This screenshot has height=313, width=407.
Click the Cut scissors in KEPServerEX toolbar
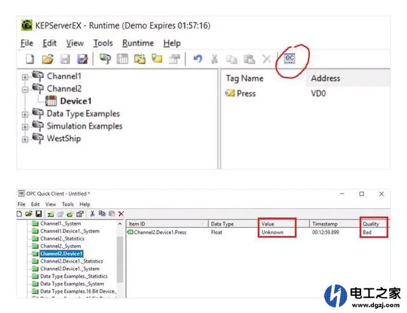[x=214, y=59]
